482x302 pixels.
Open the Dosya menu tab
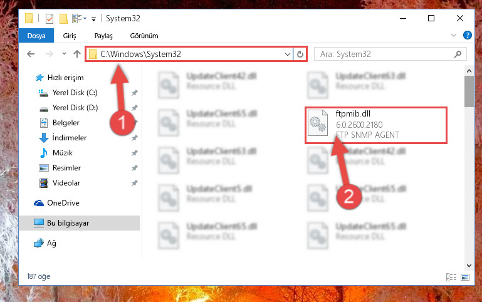pyautogui.click(x=36, y=36)
